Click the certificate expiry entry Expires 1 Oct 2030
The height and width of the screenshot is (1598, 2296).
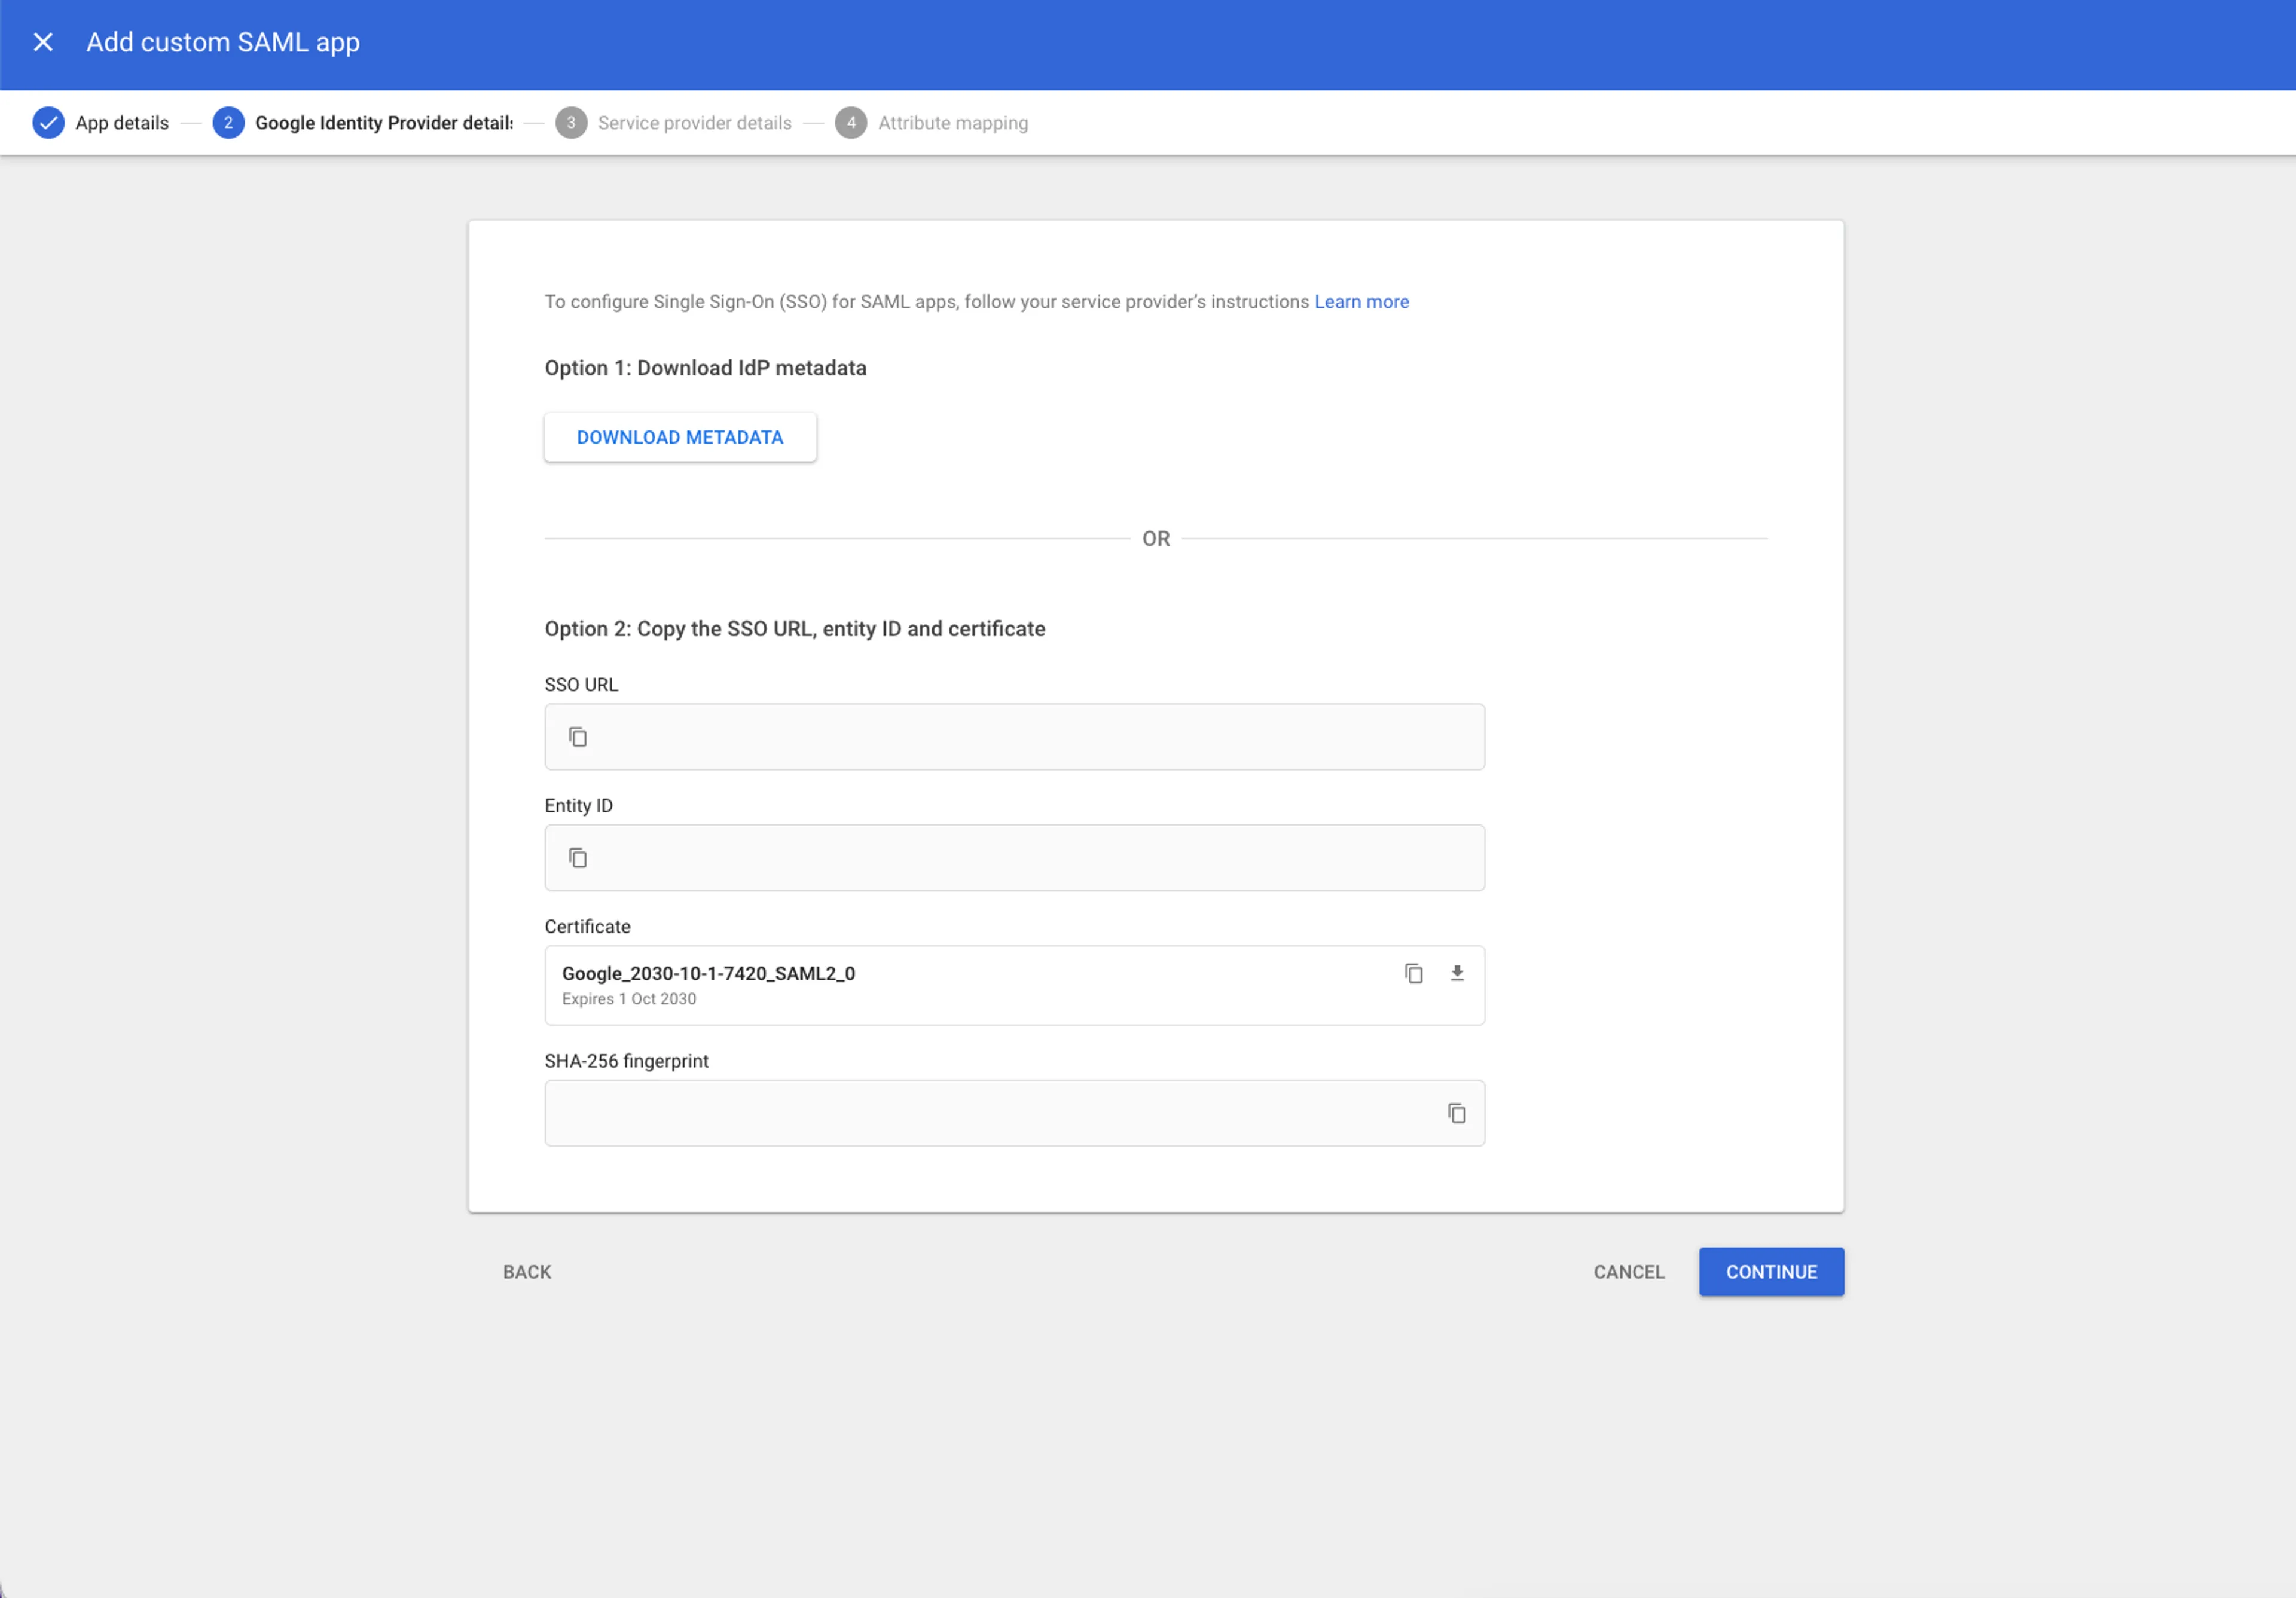pos(629,998)
